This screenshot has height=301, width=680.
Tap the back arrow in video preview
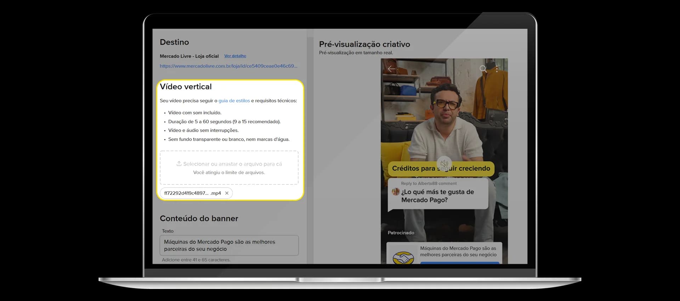391,69
